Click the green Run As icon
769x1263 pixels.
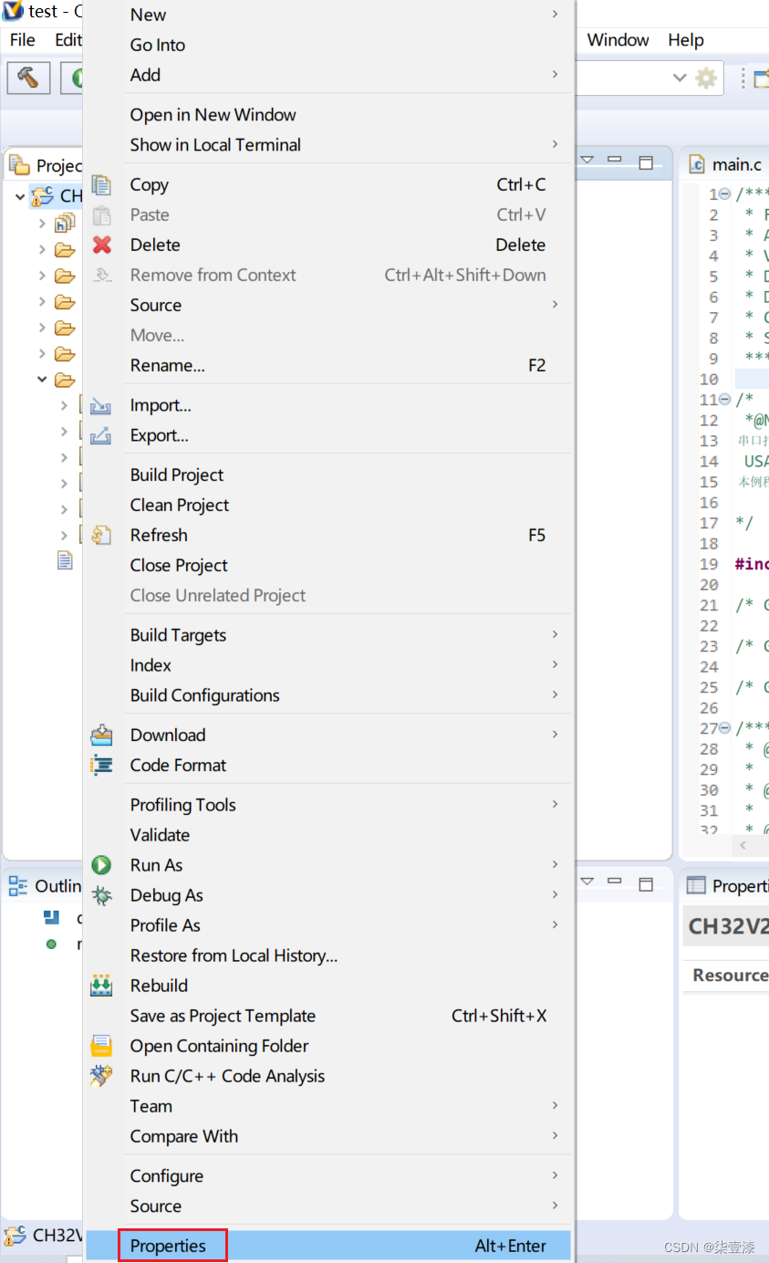click(x=102, y=865)
